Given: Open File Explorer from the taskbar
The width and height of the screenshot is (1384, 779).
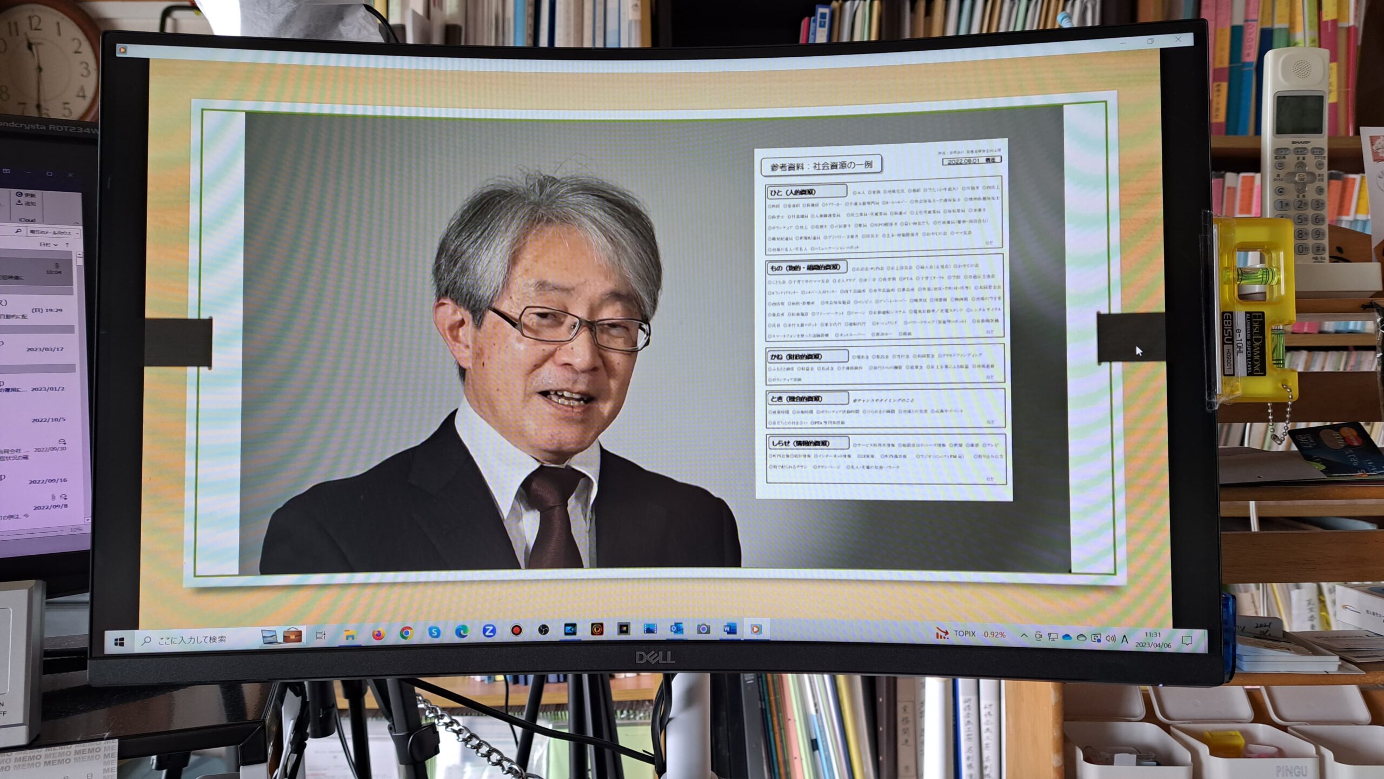Looking at the screenshot, I should [x=350, y=634].
